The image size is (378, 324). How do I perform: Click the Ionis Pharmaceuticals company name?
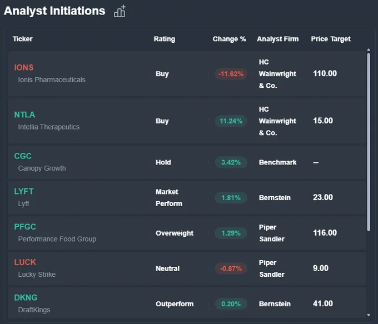pos(52,80)
